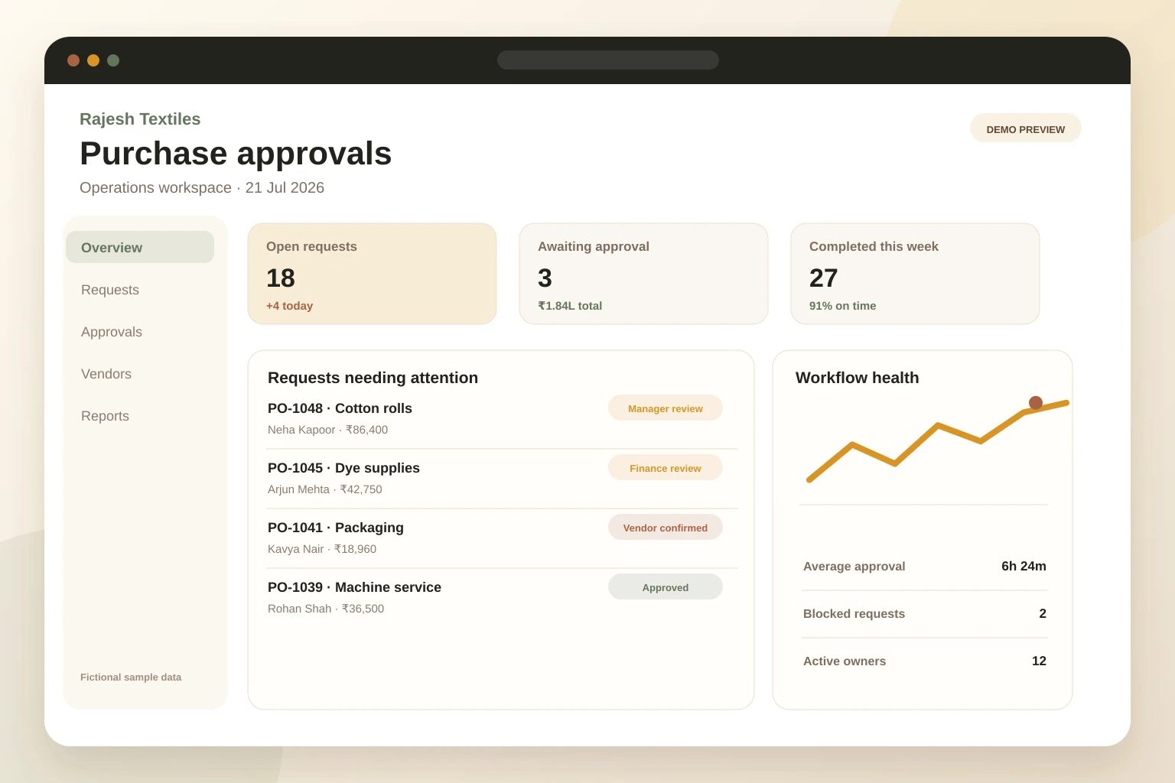
Task: Click the address bar in title bar
Action: (x=608, y=60)
